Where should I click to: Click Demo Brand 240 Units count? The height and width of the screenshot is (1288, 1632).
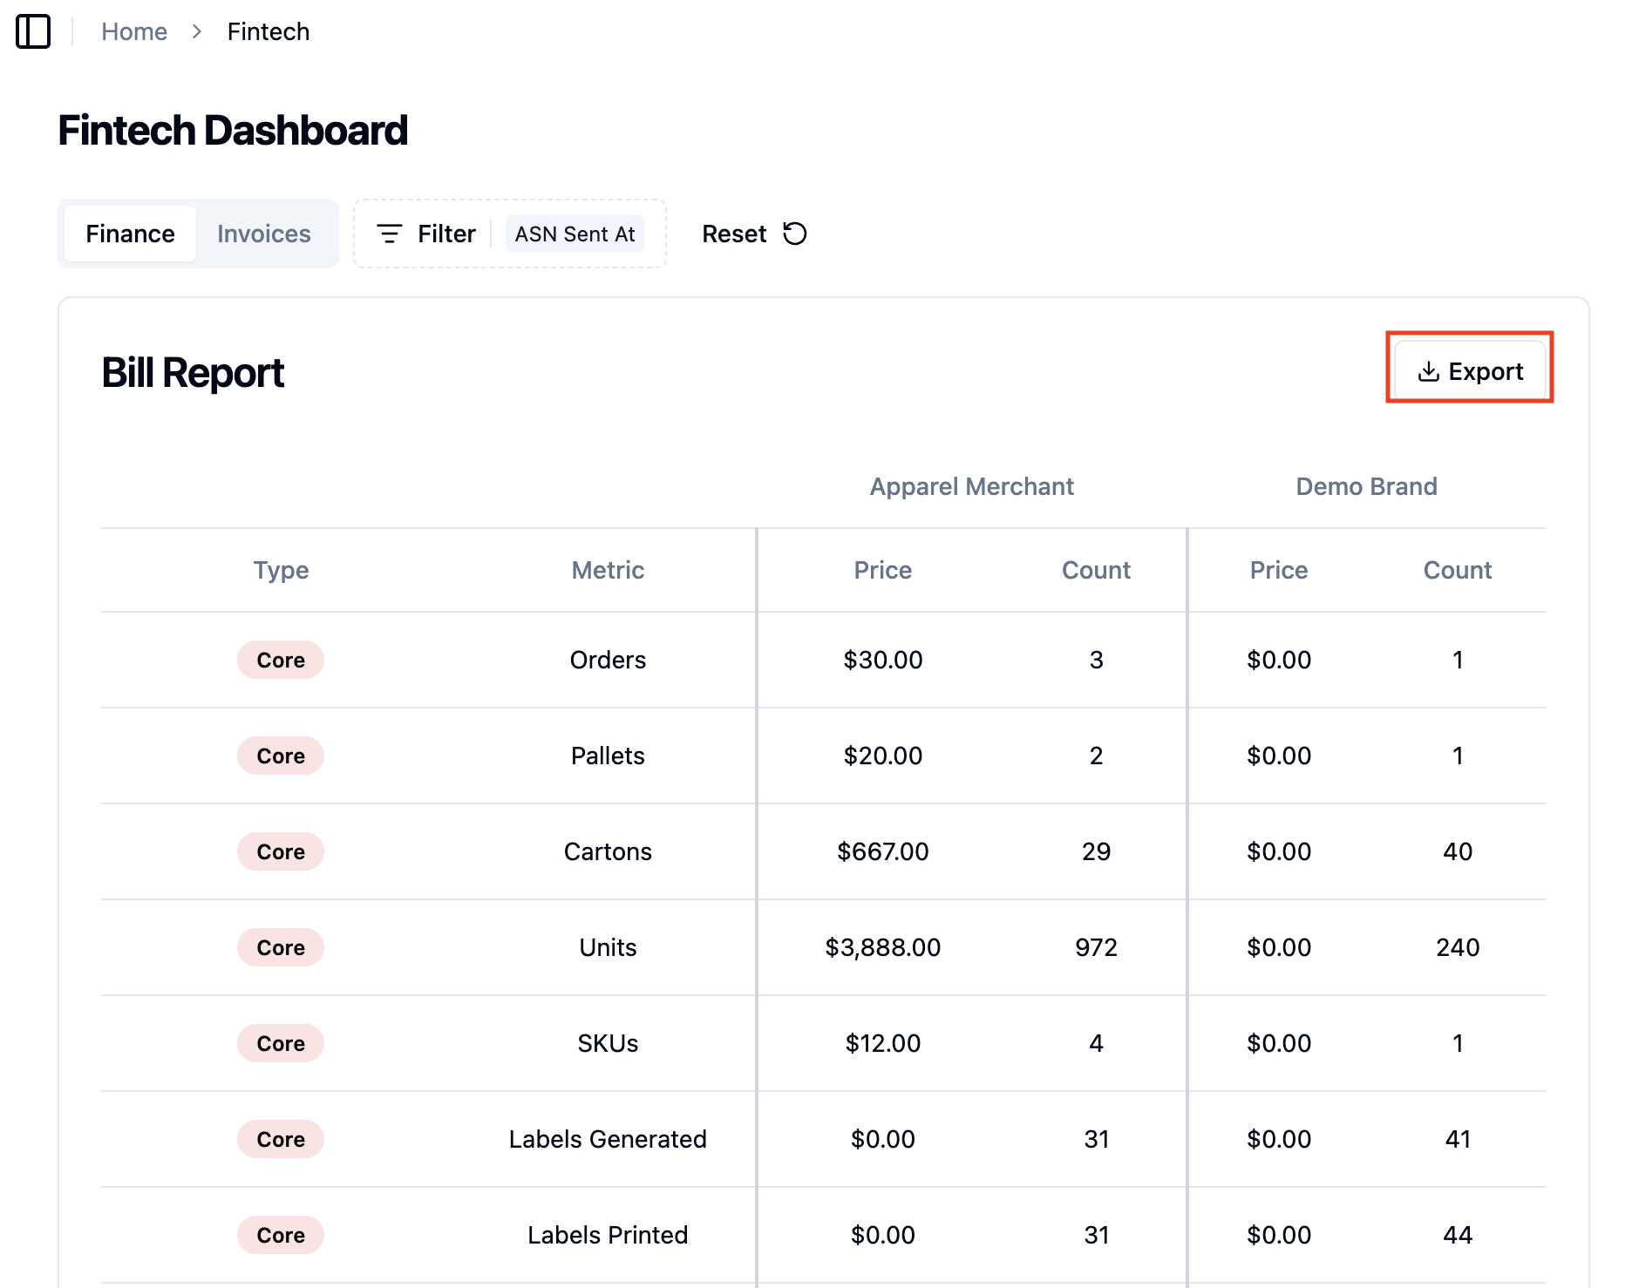(1458, 947)
